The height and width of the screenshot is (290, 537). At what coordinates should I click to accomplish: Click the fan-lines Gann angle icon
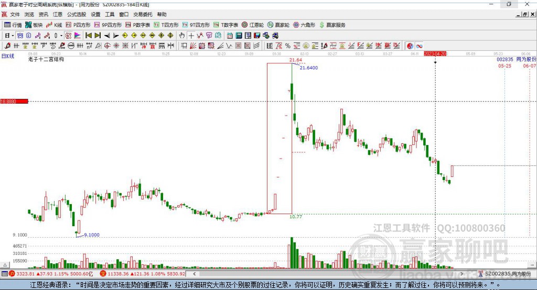pos(193,46)
